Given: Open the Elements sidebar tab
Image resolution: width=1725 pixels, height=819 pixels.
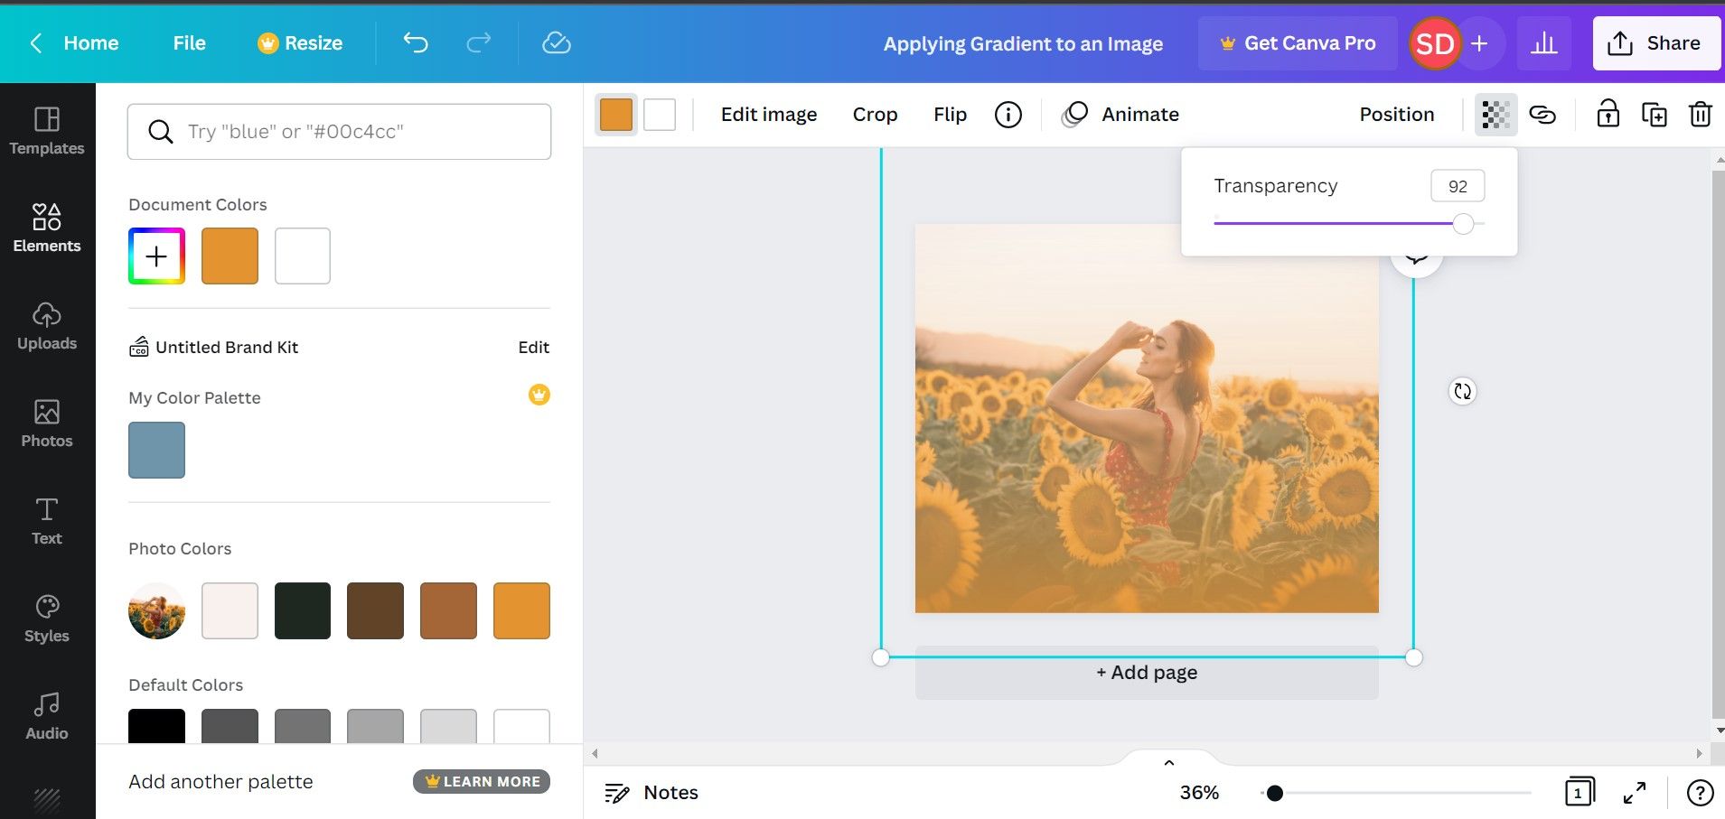Looking at the screenshot, I should point(47,228).
